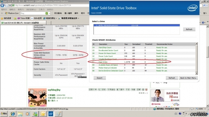Click the red report icon after the post buttons
Screen dimensions: 209x117
(x=146, y=90)
